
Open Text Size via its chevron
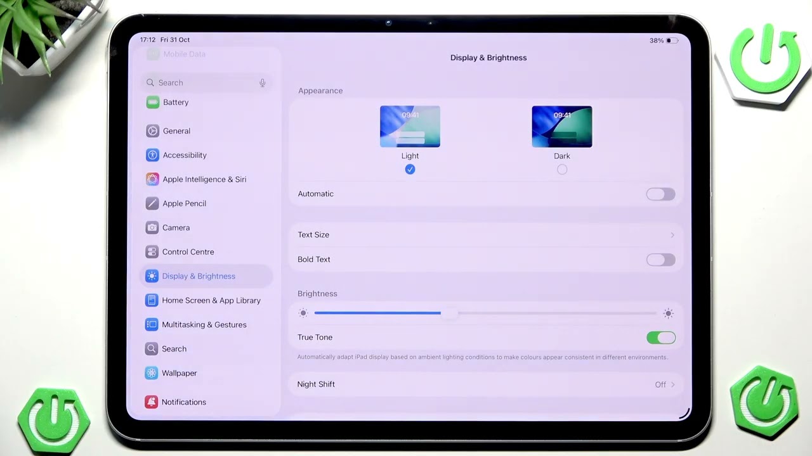click(x=672, y=235)
